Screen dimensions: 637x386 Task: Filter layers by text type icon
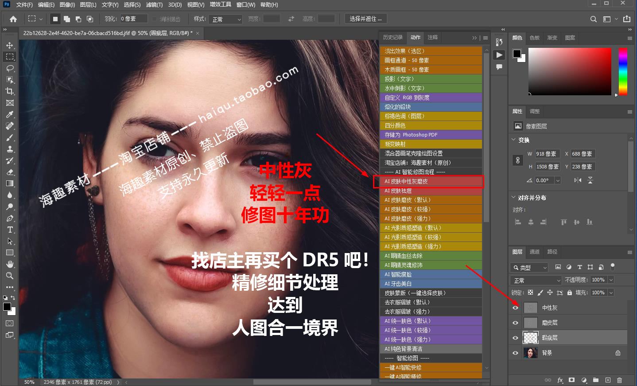[579, 267]
